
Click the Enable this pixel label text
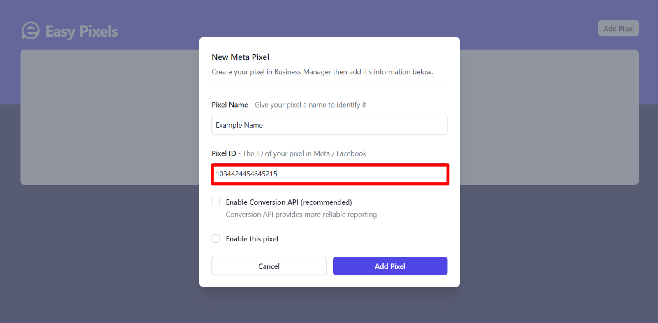click(x=252, y=238)
